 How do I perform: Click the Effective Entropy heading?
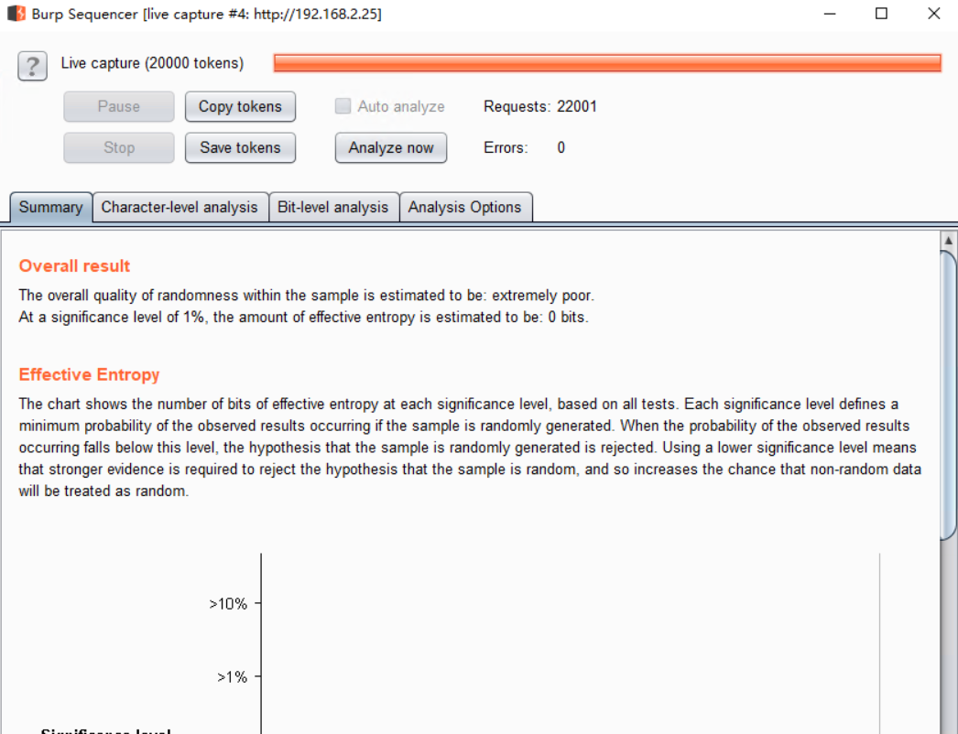point(89,374)
